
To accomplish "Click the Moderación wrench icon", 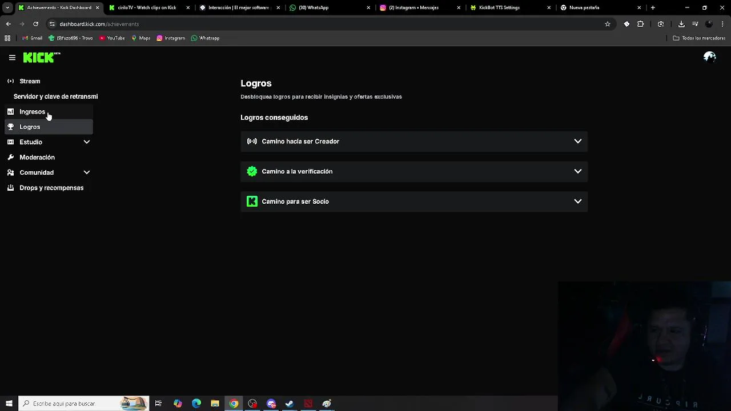I will (10, 157).
